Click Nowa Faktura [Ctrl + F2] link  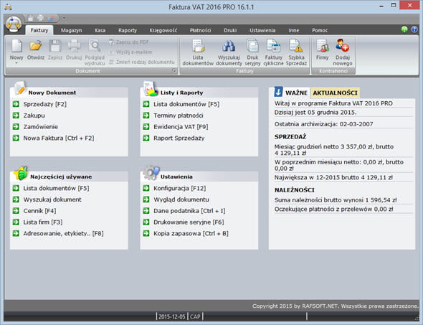[59, 138]
